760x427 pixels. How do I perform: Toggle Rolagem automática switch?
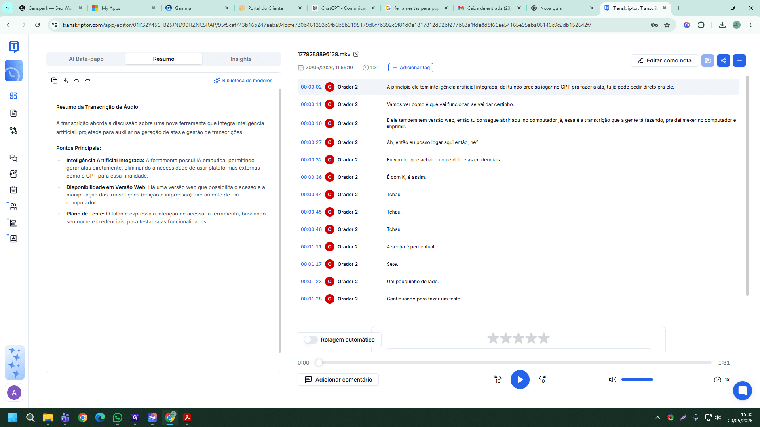pos(311,340)
